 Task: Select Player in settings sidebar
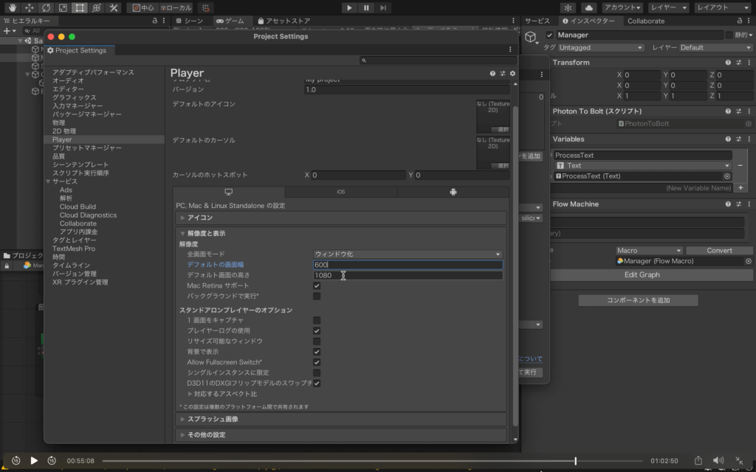[x=62, y=139]
